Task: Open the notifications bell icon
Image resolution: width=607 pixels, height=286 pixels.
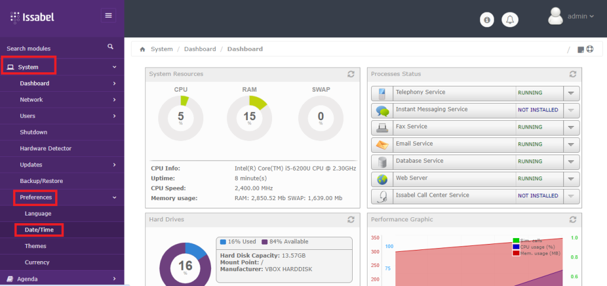Action: click(509, 20)
